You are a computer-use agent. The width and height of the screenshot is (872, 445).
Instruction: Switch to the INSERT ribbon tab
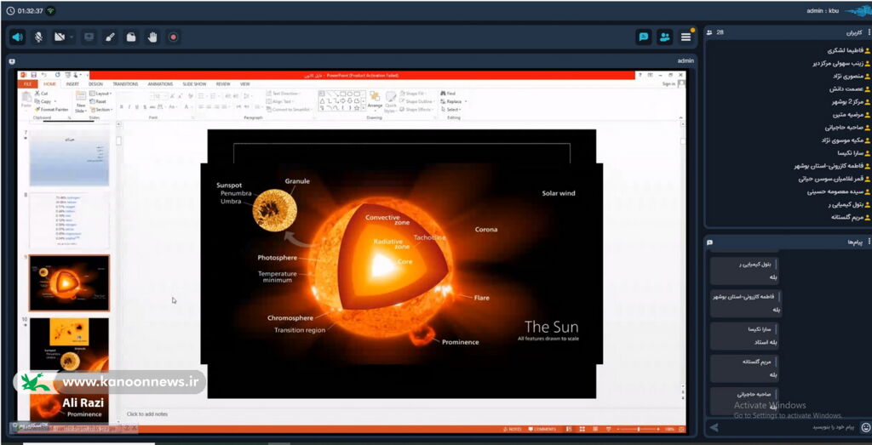[72, 84]
